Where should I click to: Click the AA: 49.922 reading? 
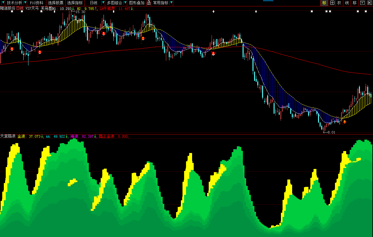point(55,136)
